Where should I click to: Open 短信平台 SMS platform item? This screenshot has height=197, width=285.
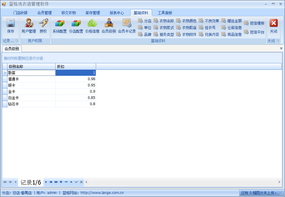click(x=254, y=32)
